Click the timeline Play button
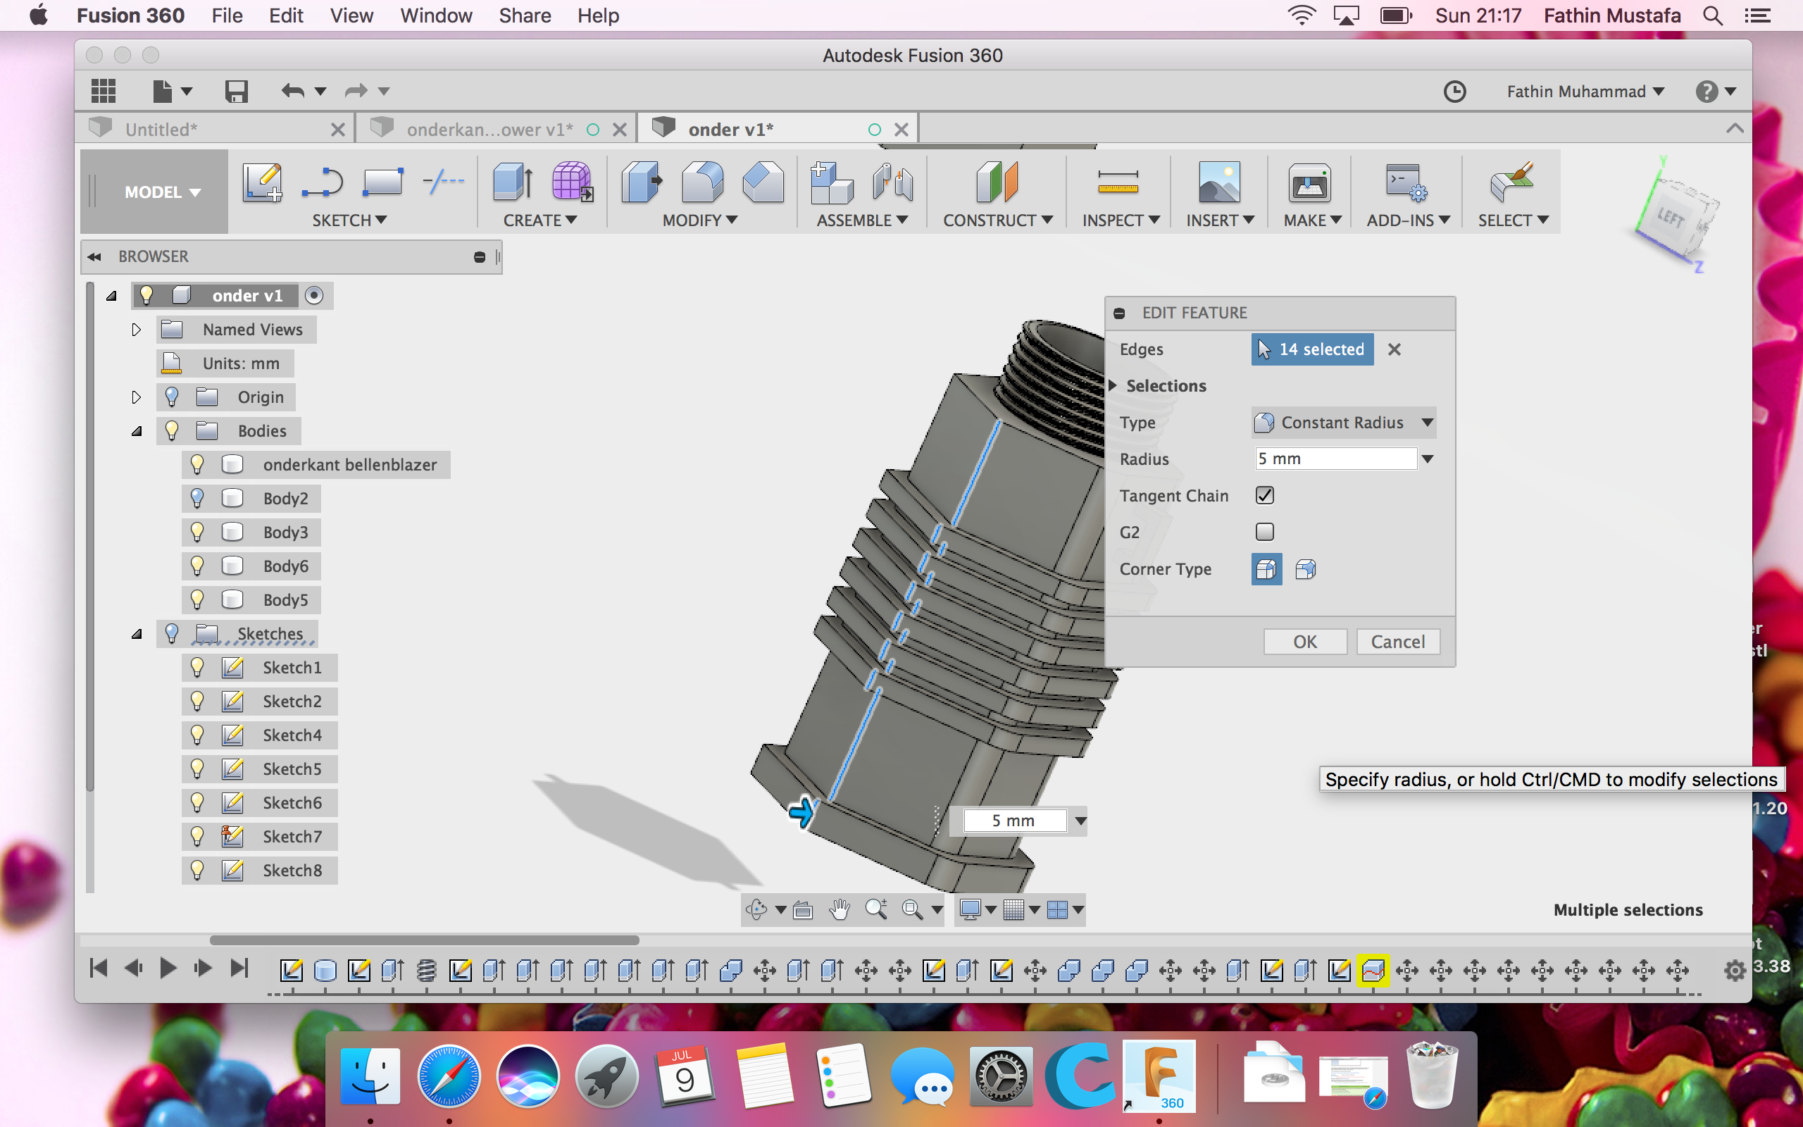The width and height of the screenshot is (1803, 1127). 168,969
